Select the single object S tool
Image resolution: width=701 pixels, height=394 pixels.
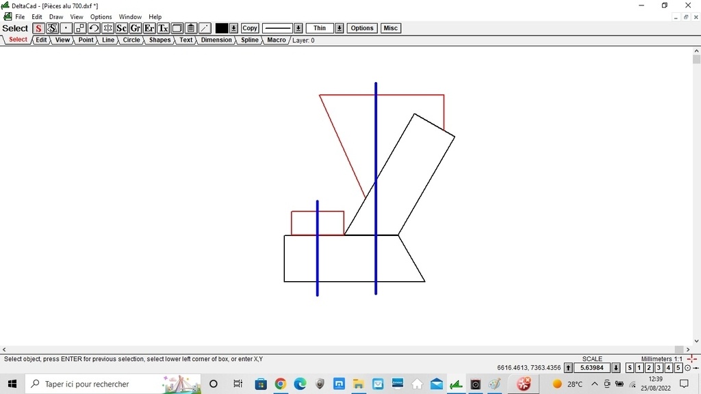pos(39,28)
